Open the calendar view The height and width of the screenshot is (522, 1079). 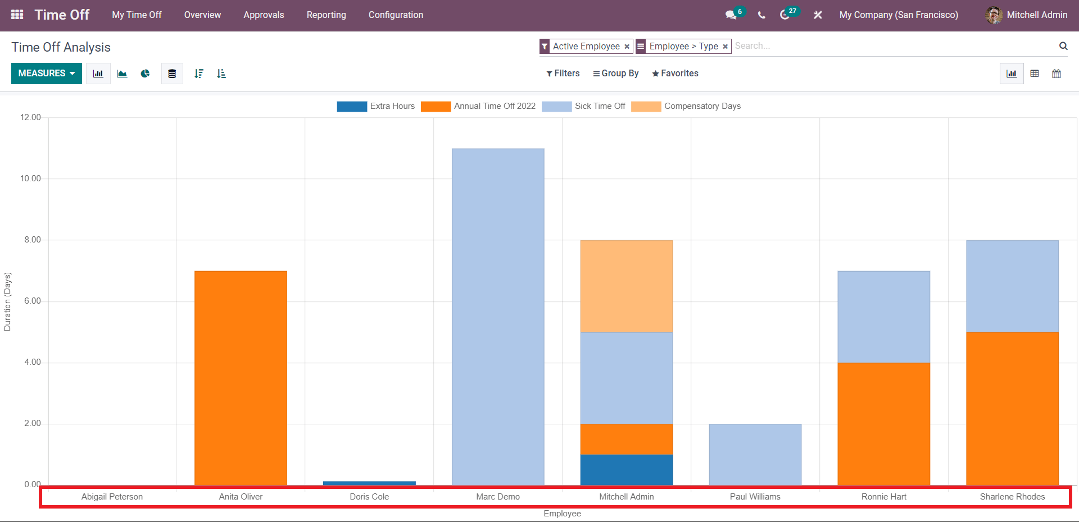(1057, 74)
